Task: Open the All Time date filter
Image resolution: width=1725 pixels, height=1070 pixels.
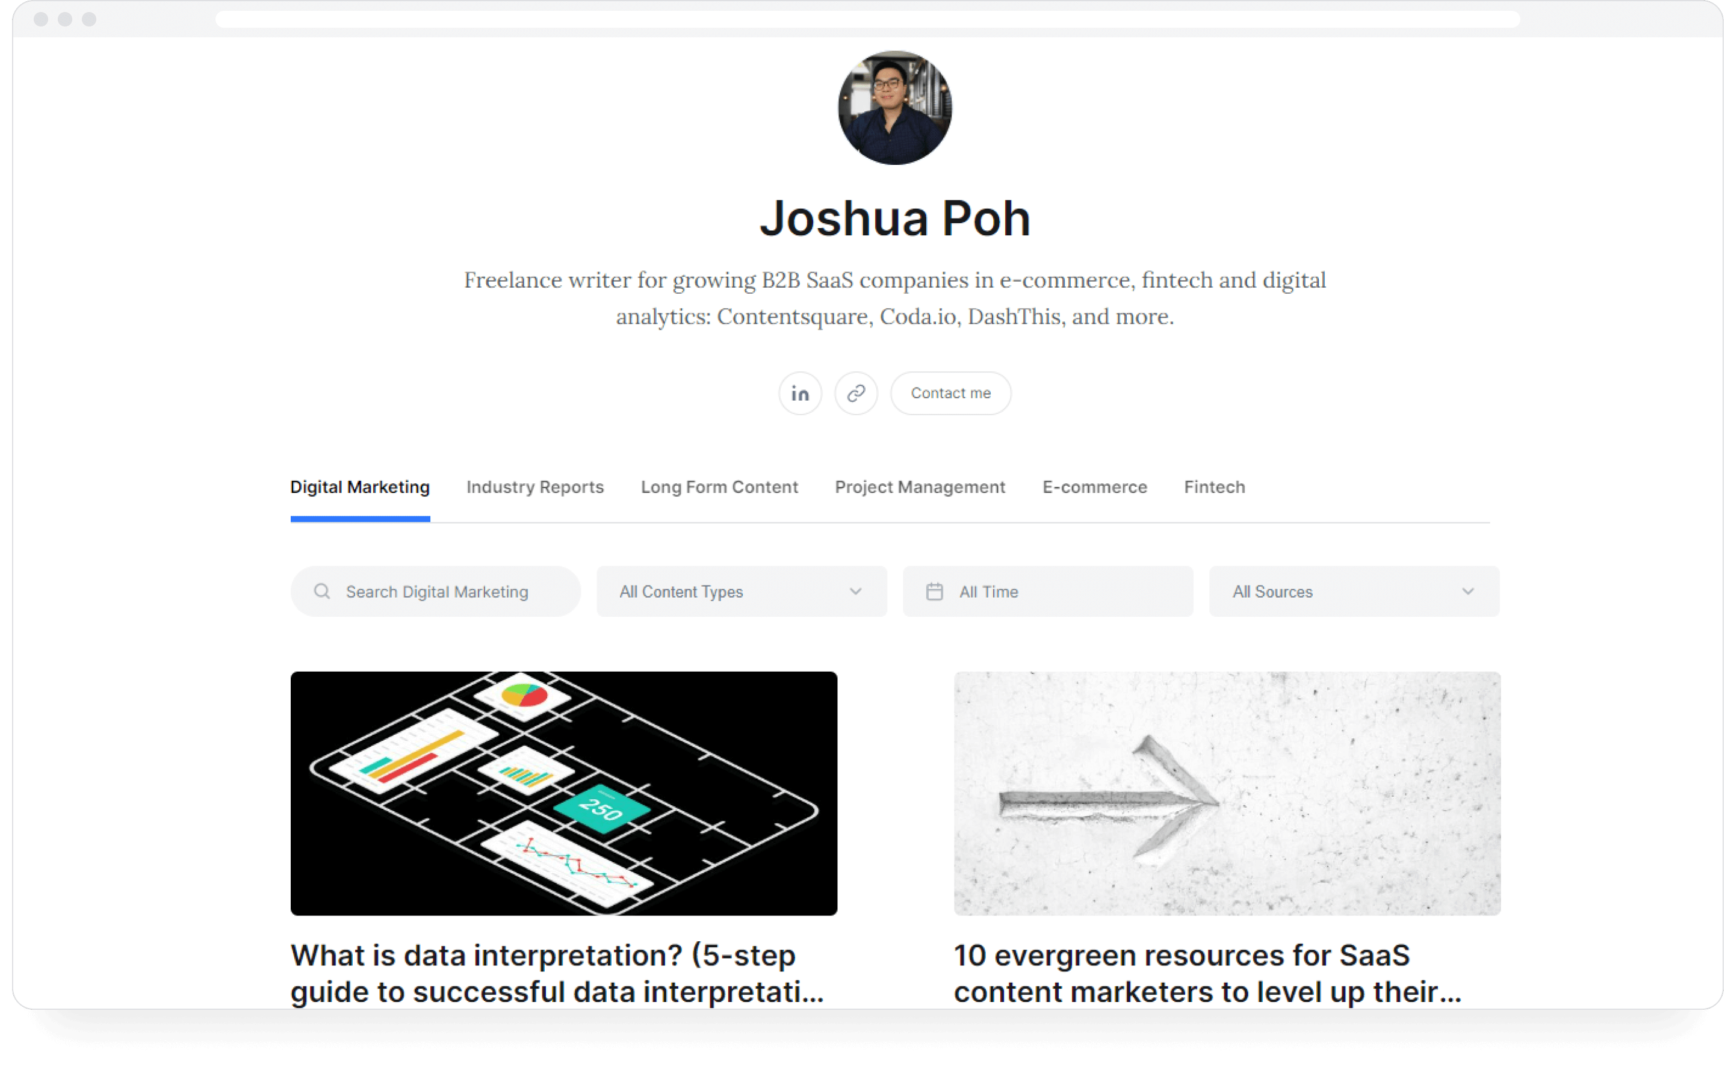Action: tap(1047, 592)
